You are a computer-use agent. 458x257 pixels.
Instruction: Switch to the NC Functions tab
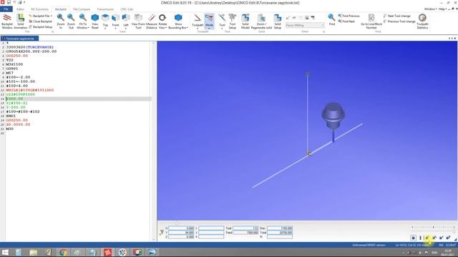(39, 9)
